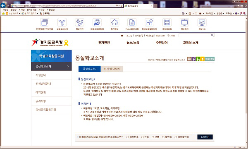The image size is (248, 149).
Task: Open the 뉴스/소식 main menu
Action: [133, 43]
